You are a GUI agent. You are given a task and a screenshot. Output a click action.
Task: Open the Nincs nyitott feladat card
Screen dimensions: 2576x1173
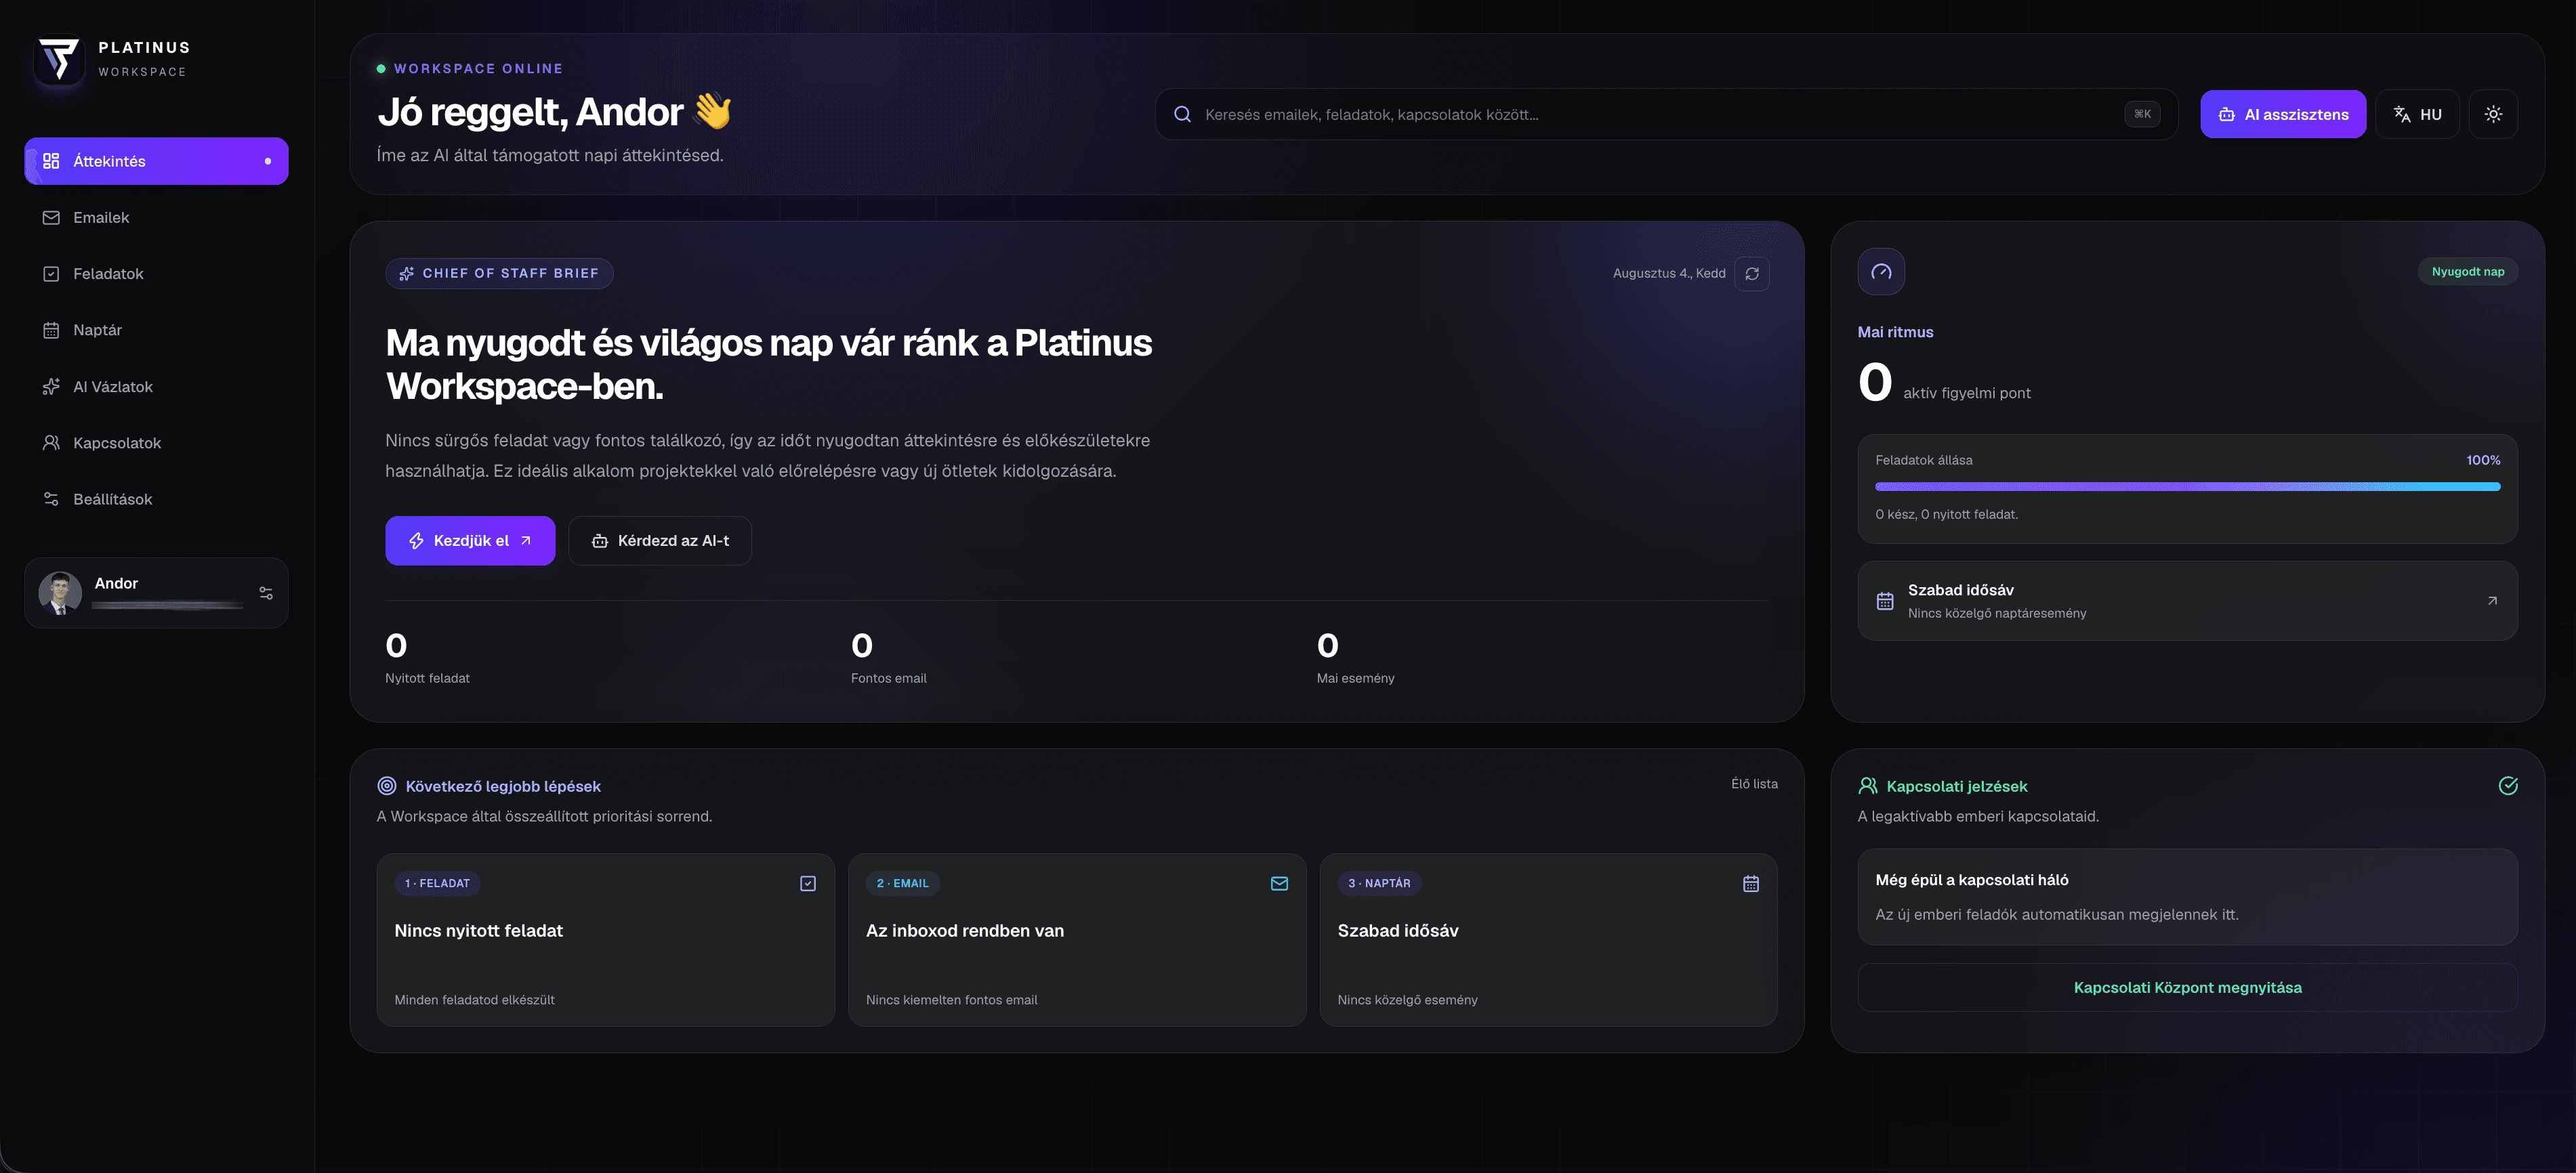606,940
